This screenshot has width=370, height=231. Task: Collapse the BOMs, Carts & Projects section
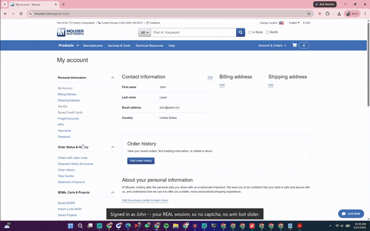coord(113,192)
